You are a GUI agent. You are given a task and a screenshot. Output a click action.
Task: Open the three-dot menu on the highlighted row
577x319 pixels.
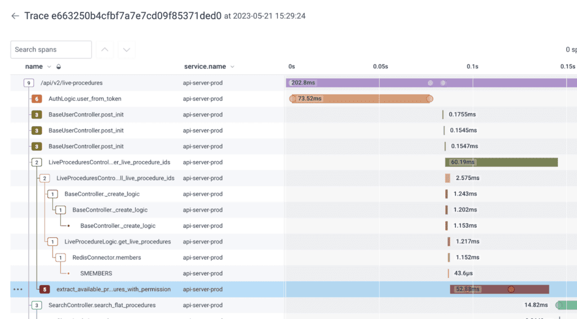click(18, 289)
